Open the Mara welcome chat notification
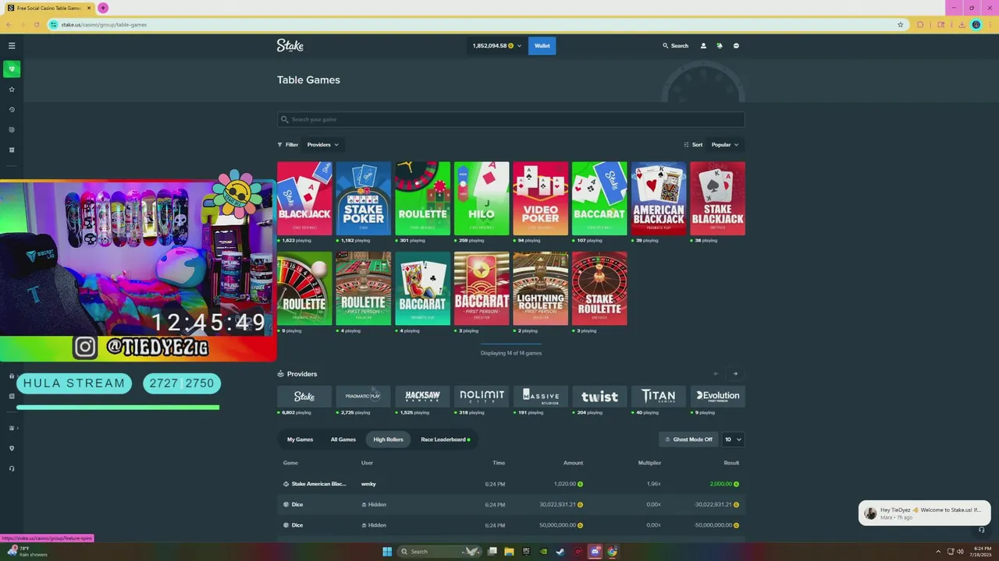The height and width of the screenshot is (561, 999). (925, 513)
